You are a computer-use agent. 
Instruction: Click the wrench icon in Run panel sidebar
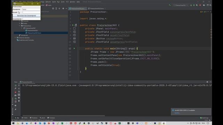(15, 89)
